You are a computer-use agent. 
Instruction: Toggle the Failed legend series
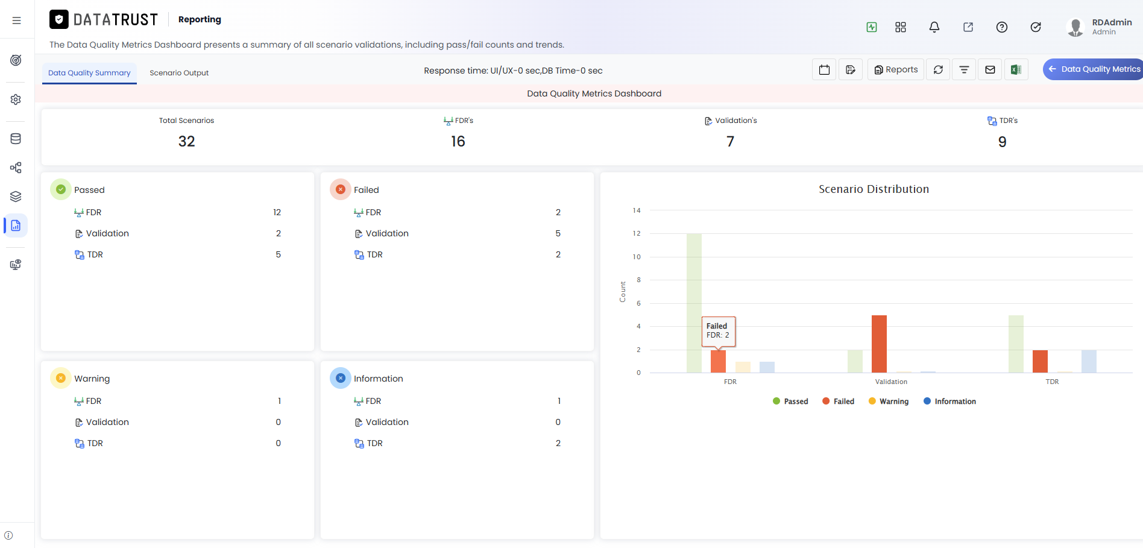838,402
